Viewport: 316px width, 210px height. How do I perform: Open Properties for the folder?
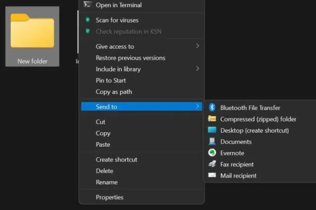point(110,197)
